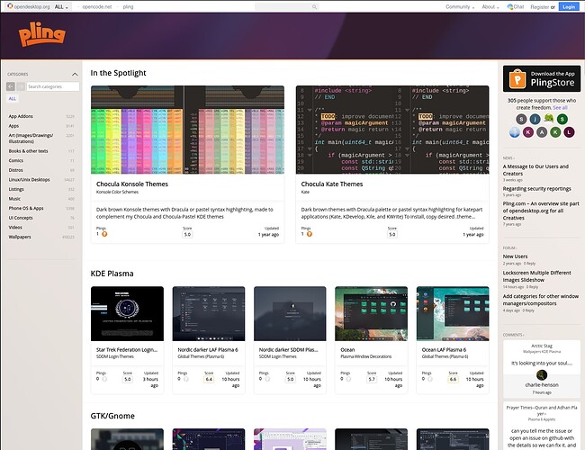Open the 'New Users' forum post
Screen dimensions: 585x450
tap(515, 256)
